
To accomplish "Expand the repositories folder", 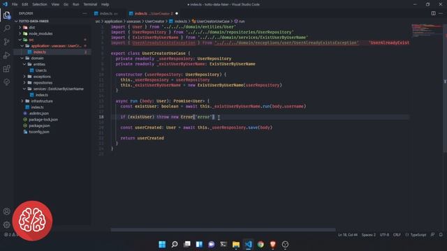I will (43, 82).
